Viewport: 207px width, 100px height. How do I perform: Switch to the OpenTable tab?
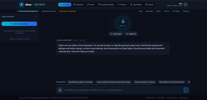click(136, 5)
